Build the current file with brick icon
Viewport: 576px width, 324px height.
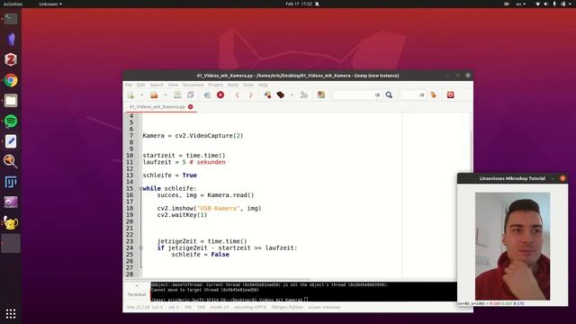point(281,95)
